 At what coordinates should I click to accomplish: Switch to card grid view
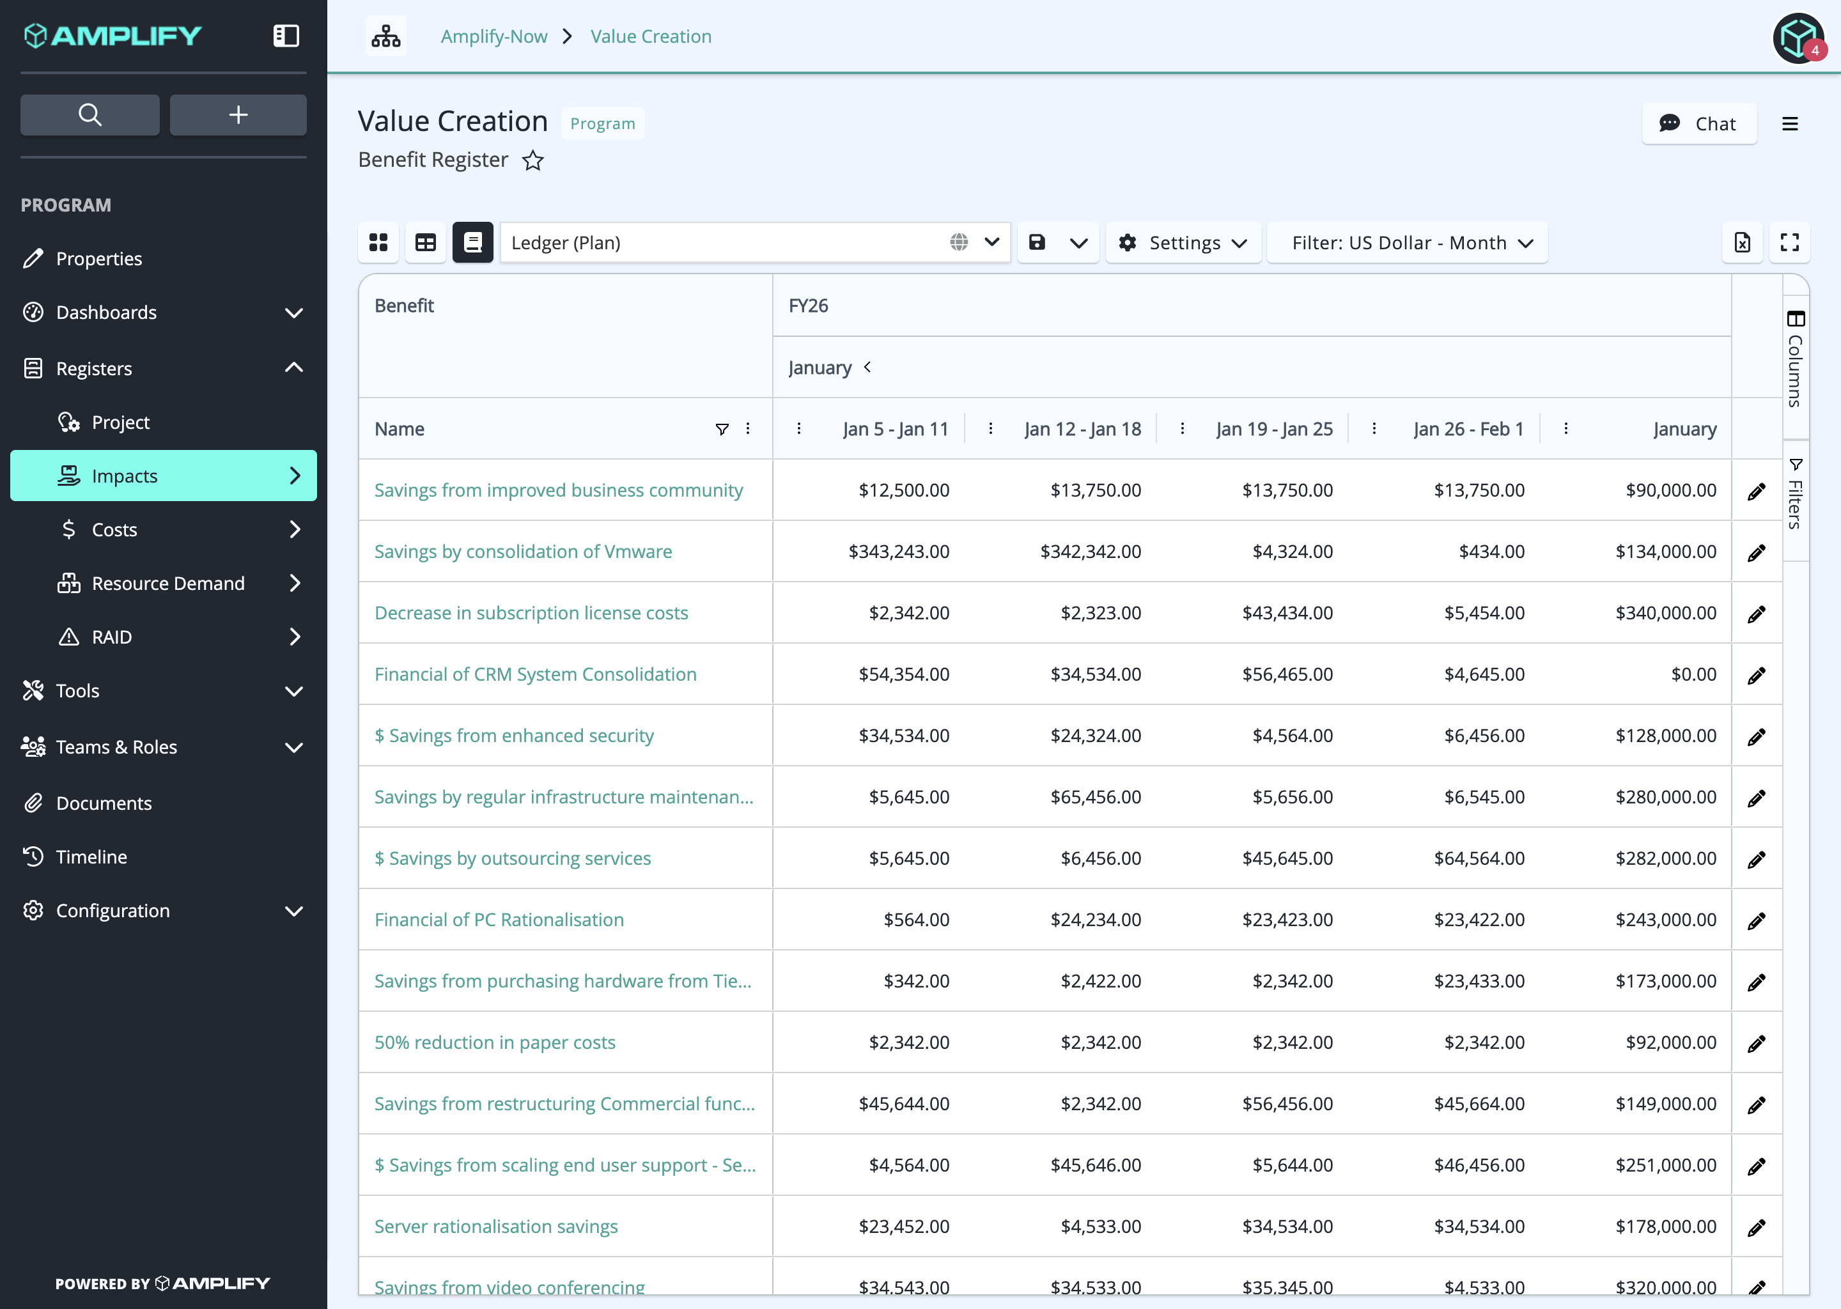pos(378,243)
